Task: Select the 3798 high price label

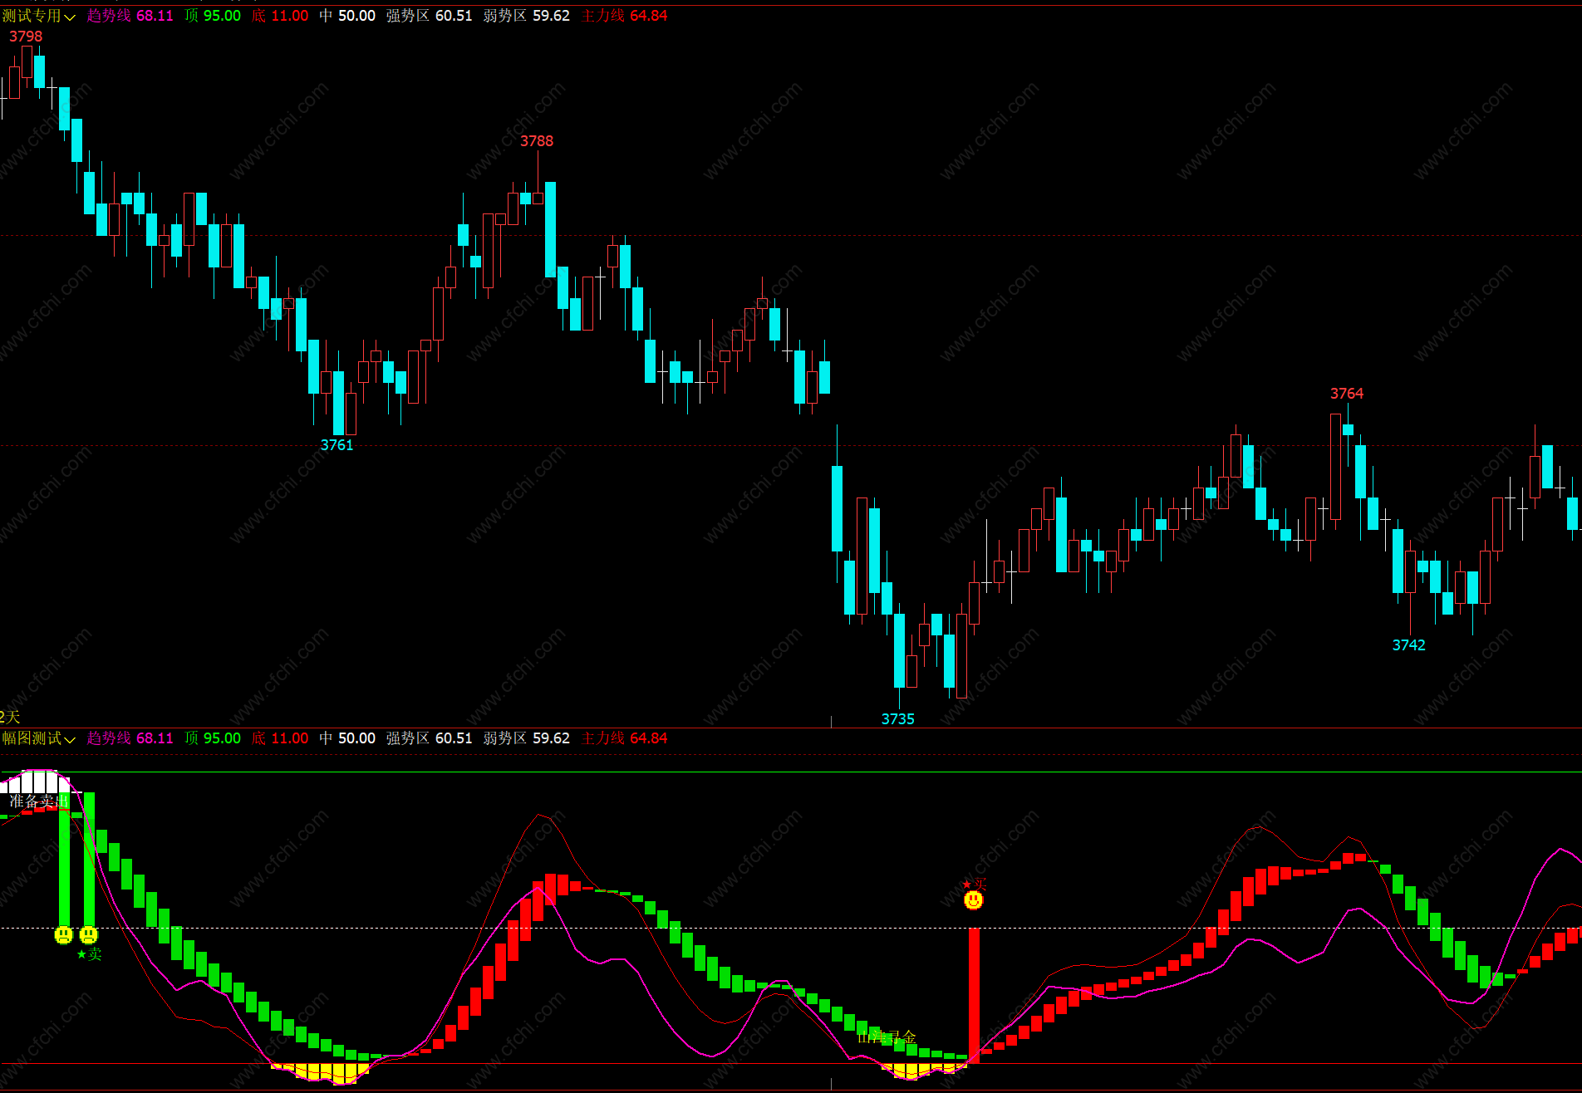Action: 26,37
